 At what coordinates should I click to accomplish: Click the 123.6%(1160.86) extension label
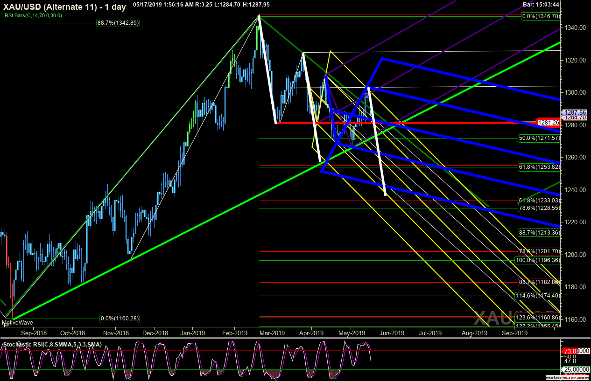[537, 317]
